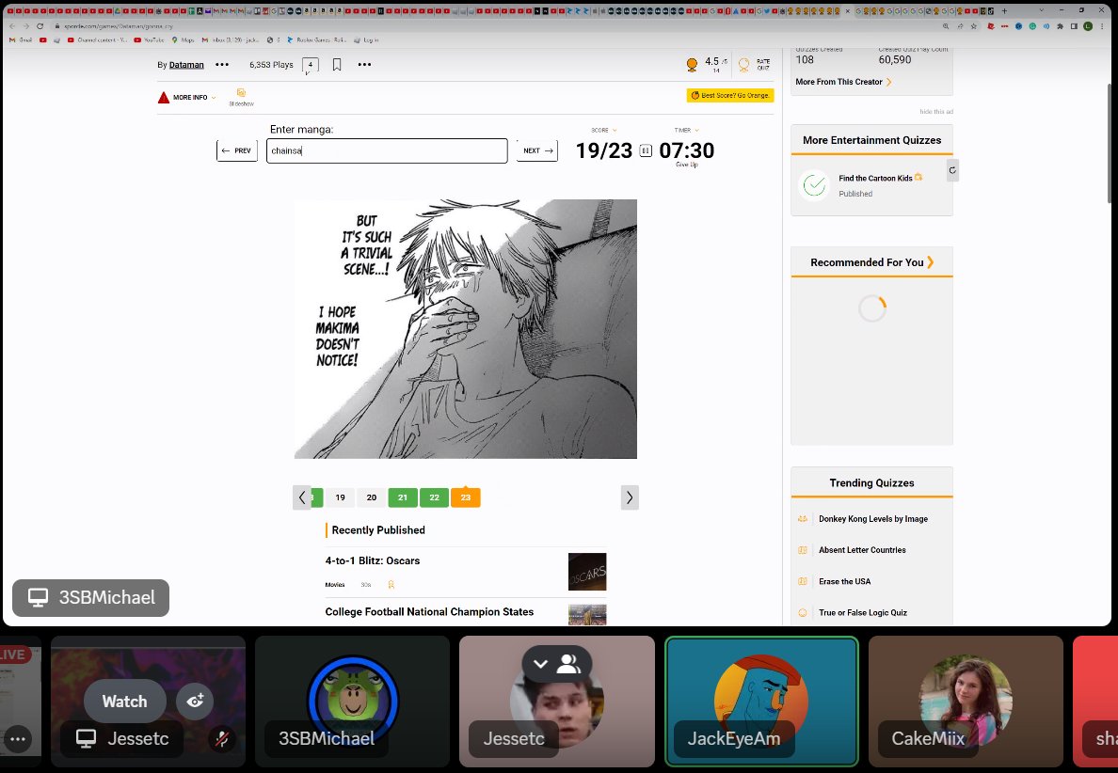Click the icon beside True or False Logic Quiz
Viewport: 1118px width, 773px height.
[x=802, y=613]
